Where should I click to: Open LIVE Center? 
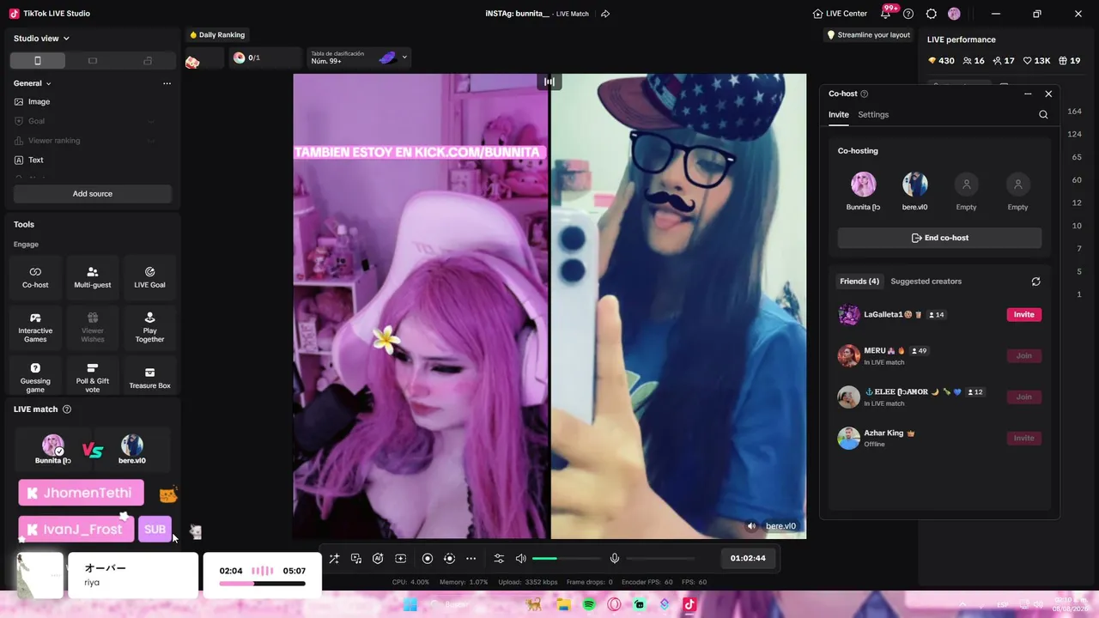(x=840, y=14)
